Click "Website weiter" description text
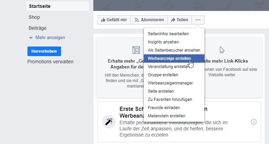This screenshot has width=269, height=144. coord(222,75)
